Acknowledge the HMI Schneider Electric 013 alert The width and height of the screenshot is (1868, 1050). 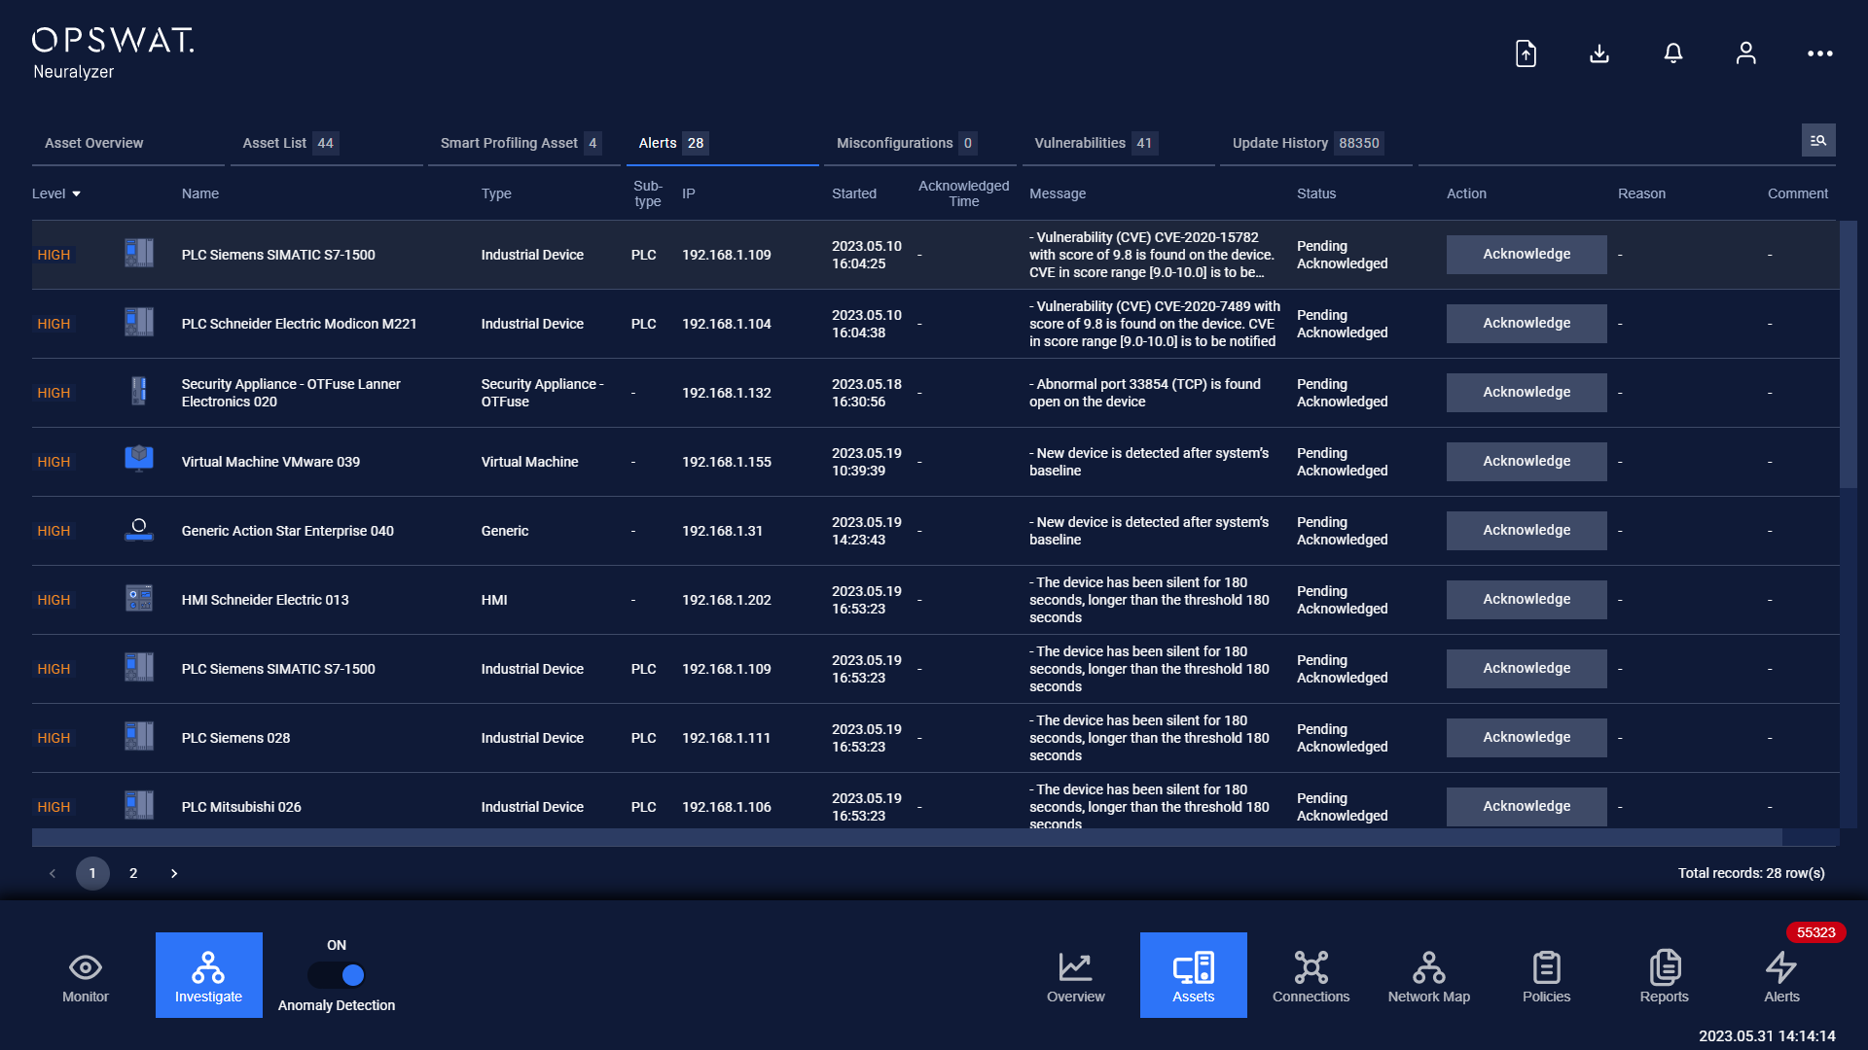[1527, 599]
